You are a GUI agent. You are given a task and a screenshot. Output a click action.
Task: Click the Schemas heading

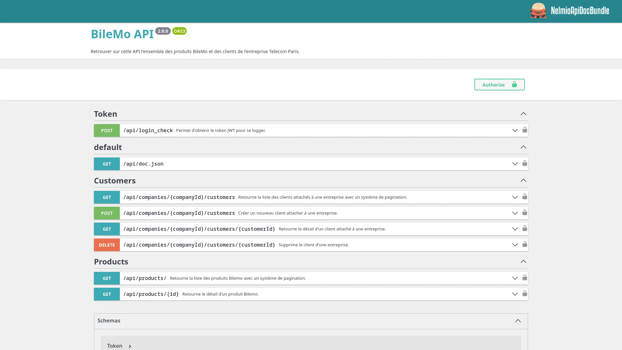(x=109, y=321)
